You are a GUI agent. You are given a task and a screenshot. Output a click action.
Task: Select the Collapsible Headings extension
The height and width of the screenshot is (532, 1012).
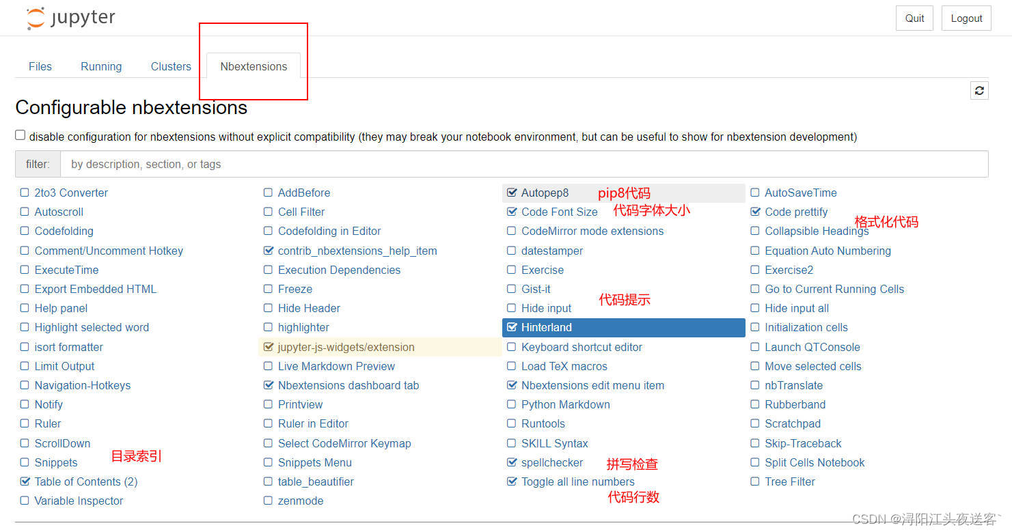coord(817,231)
